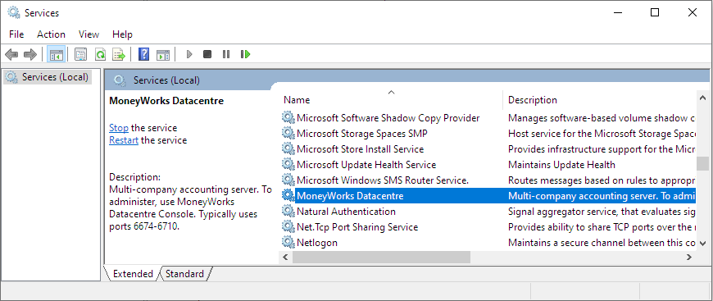713x301 pixels.
Task: Sort by the Description column header
Action: click(x=600, y=100)
